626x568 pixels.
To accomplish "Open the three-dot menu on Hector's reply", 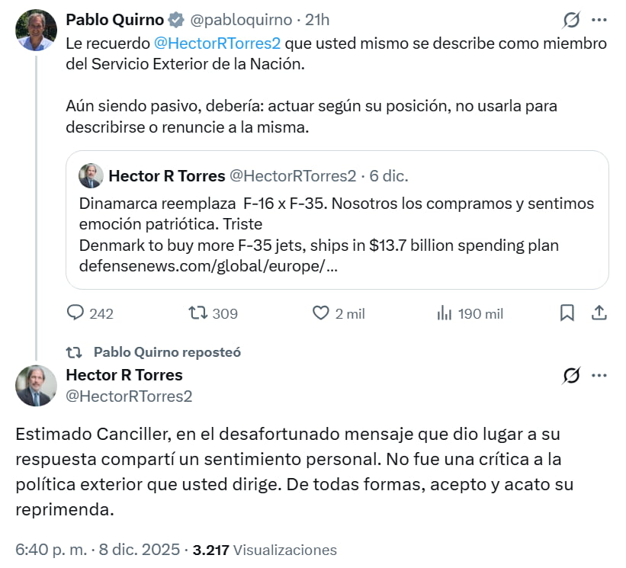I will pyautogui.click(x=601, y=375).
